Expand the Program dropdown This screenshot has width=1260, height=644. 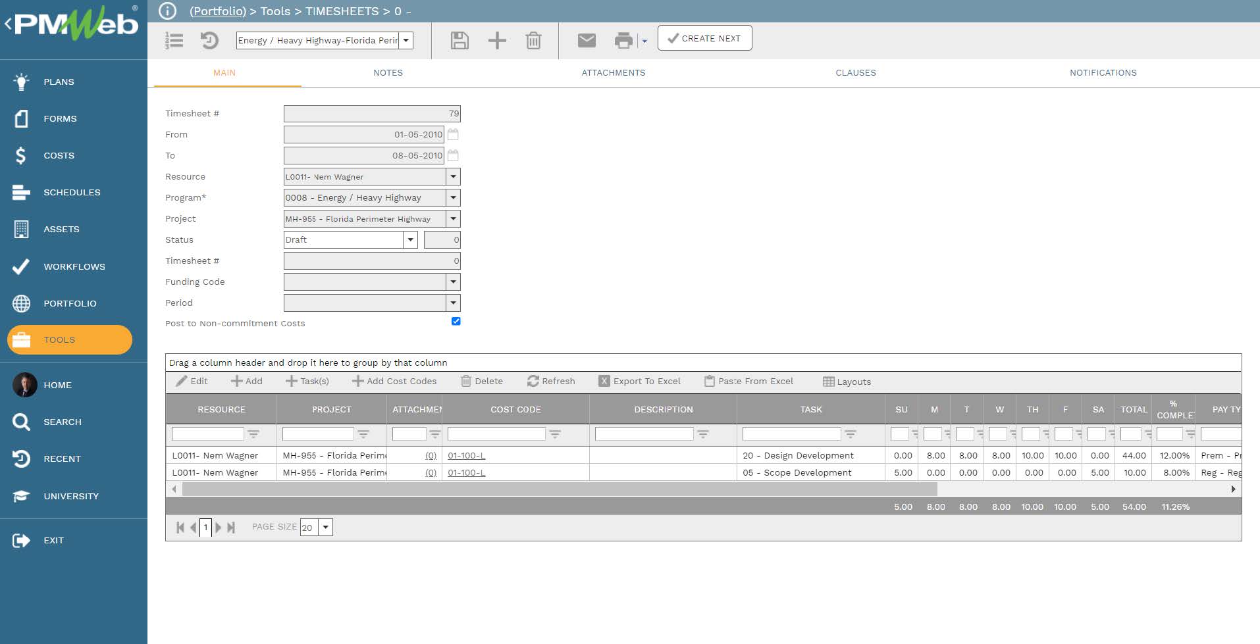[x=453, y=197]
